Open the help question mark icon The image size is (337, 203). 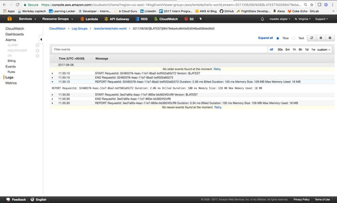tap(331, 38)
